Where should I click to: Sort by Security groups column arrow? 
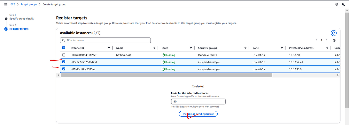(x=245, y=48)
